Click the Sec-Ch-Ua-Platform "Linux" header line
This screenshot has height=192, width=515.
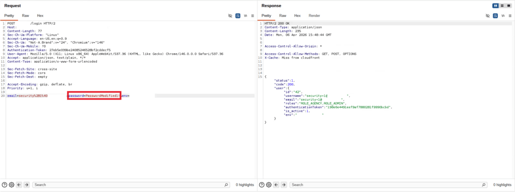pyautogui.click(x=33, y=35)
